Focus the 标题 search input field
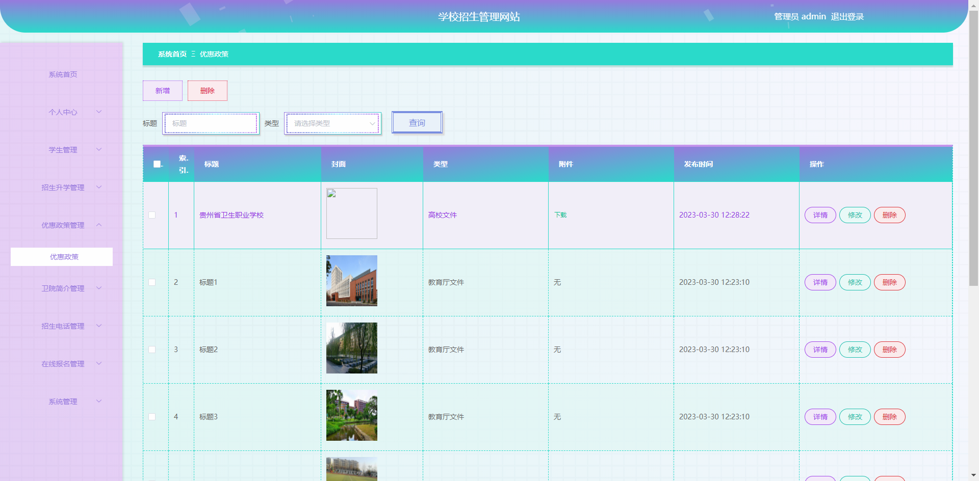Image resolution: width=979 pixels, height=481 pixels. point(211,123)
